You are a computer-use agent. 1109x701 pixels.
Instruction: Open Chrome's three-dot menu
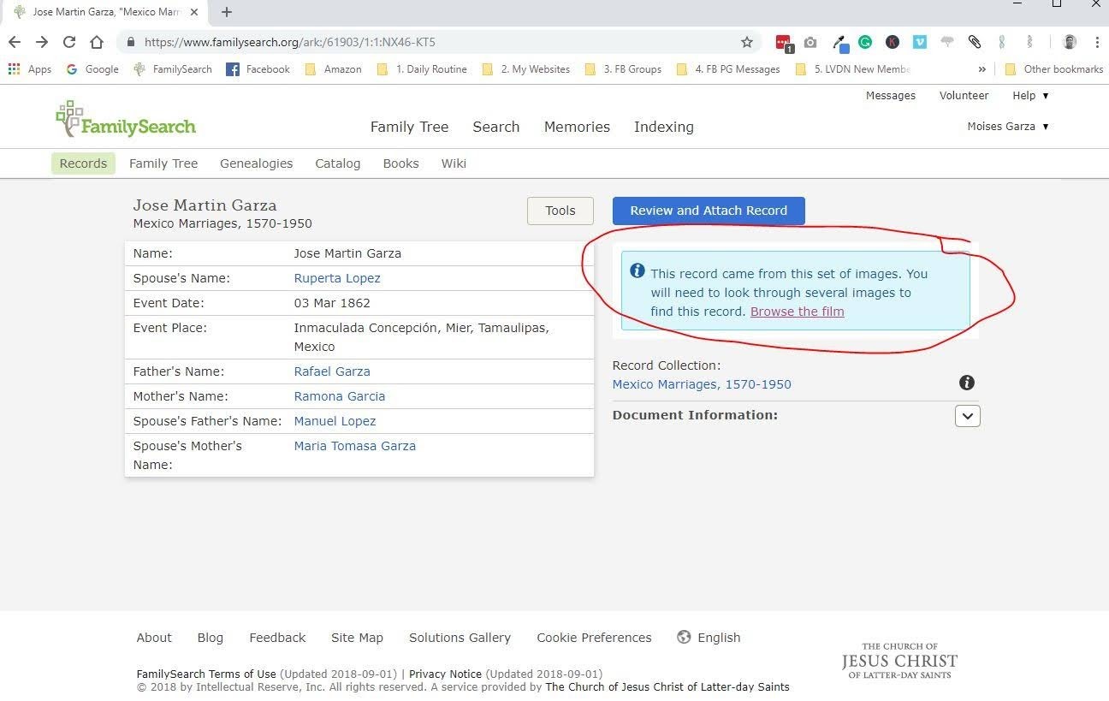click(x=1097, y=42)
